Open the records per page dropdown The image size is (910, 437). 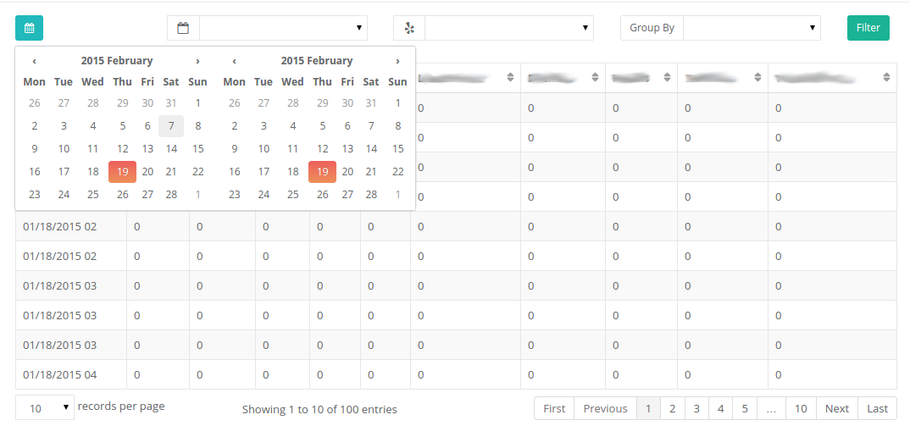(45, 407)
